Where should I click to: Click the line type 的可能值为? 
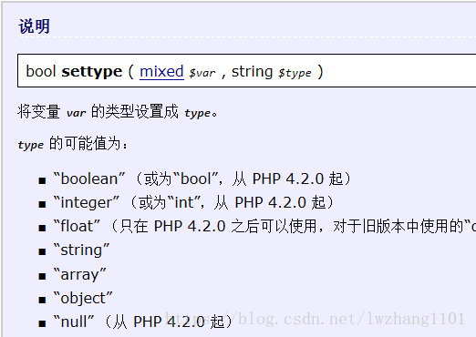(x=73, y=143)
